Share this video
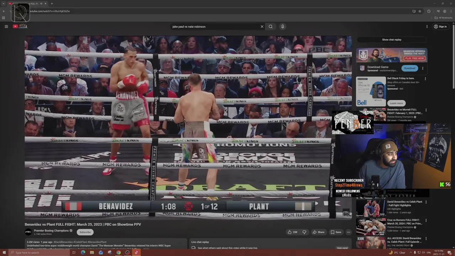The width and height of the screenshot is (455, 256). pos(318,232)
